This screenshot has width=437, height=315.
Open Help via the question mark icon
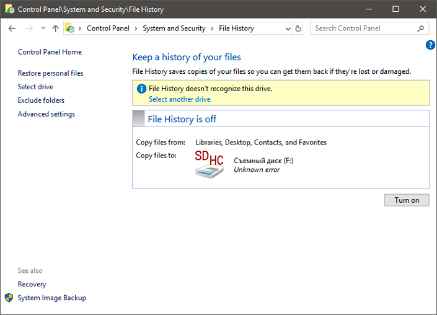(x=430, y=45)
